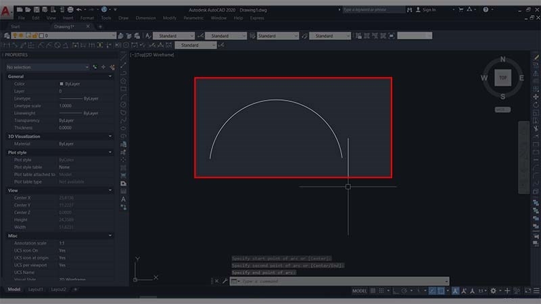This screenshot has height=304, width=541.
Task: Toggle object snap tracking in status bar
Action: click(431, 290)
